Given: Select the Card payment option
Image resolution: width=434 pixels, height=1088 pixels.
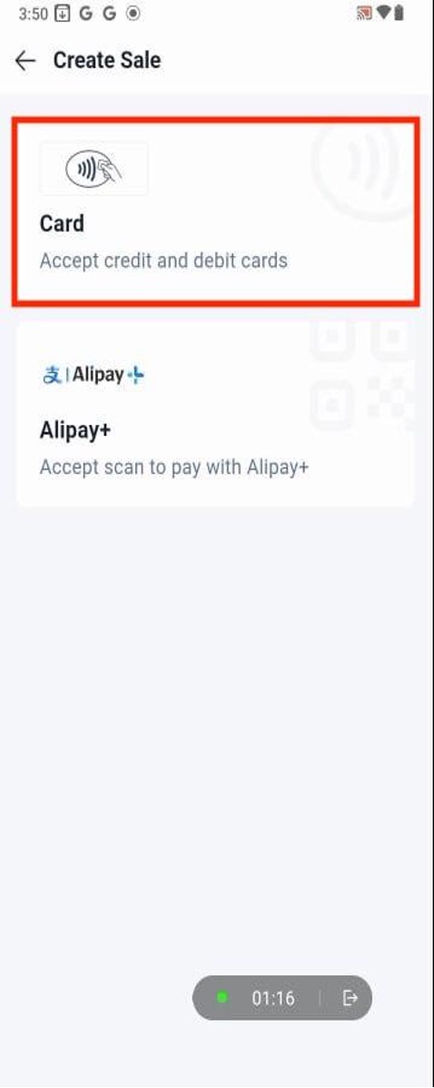Looking at the screenshot, I should pyautogui.click(x=215, y=212).
